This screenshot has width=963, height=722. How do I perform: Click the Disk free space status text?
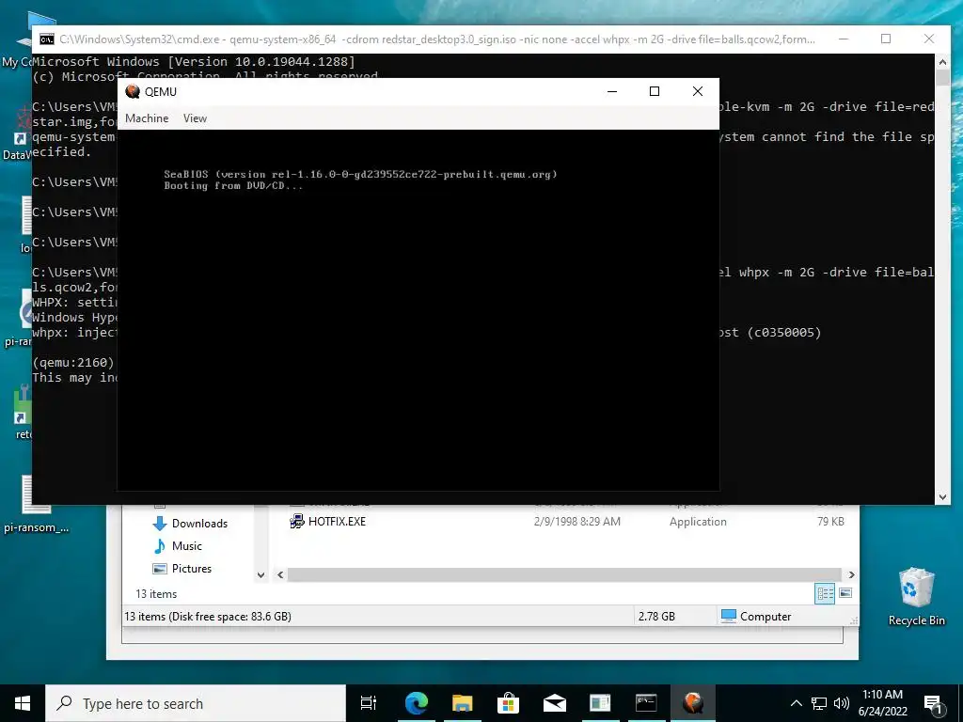[208, 617]
